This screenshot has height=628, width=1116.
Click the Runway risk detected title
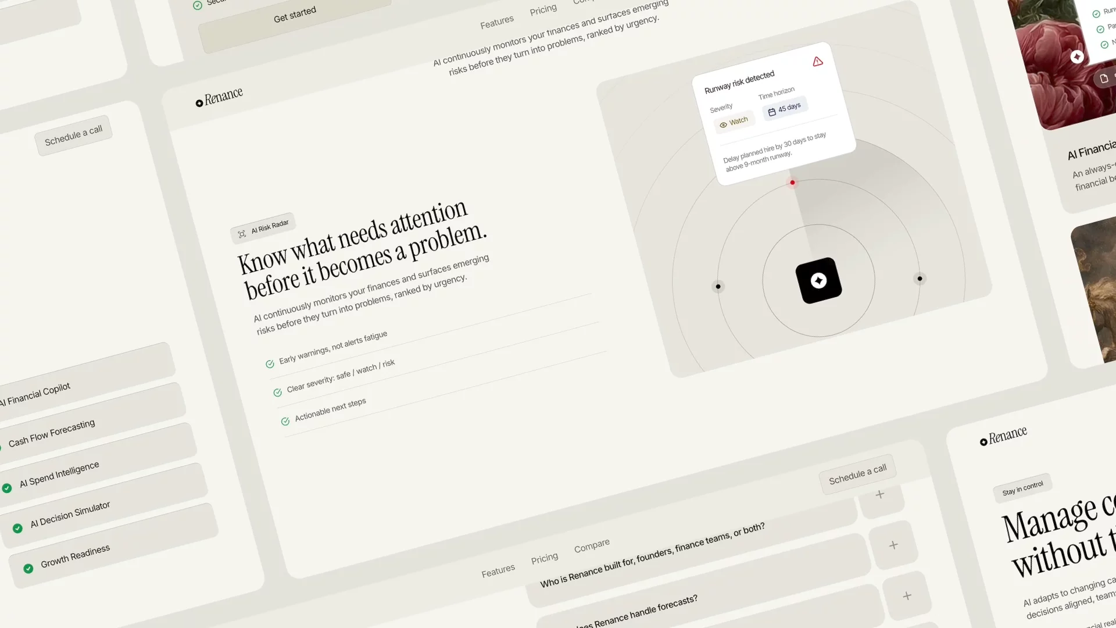click(739, 83)
